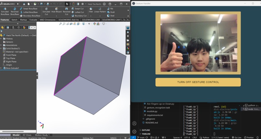The height and width of the screenshot is (139, 261).
Task: Click the Revolved Cut tool
Action: 67,11
